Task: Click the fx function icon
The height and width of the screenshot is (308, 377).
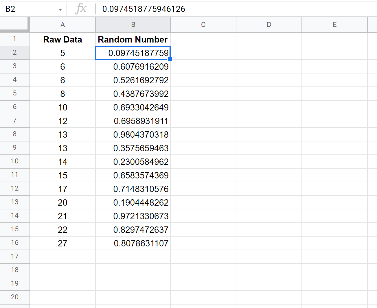Action: coord(81,9)
